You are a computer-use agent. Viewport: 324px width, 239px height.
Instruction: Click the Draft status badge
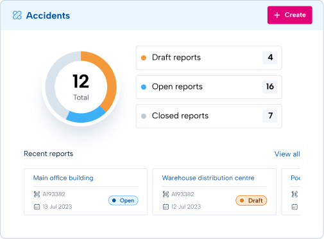click(251, 200)
